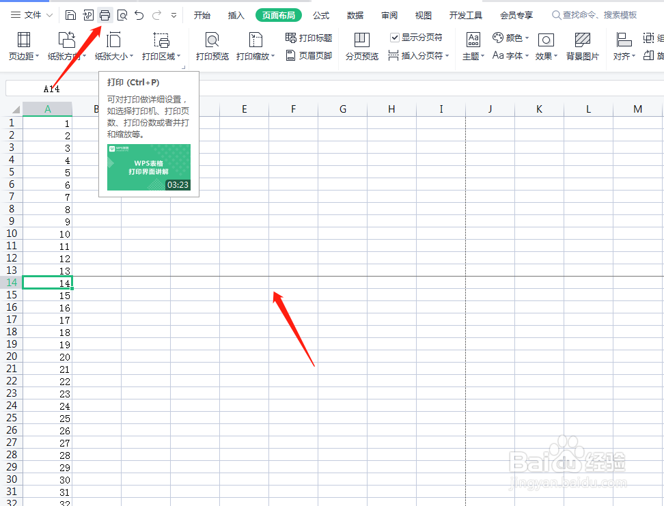Click the 分页预览 button
The image size is (664, 506).
361,46
